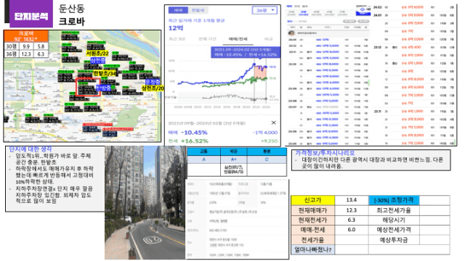The image size is (465, 261).
Task: Click the 5.8 cell in the 30평 row
Action: (41, 46)
